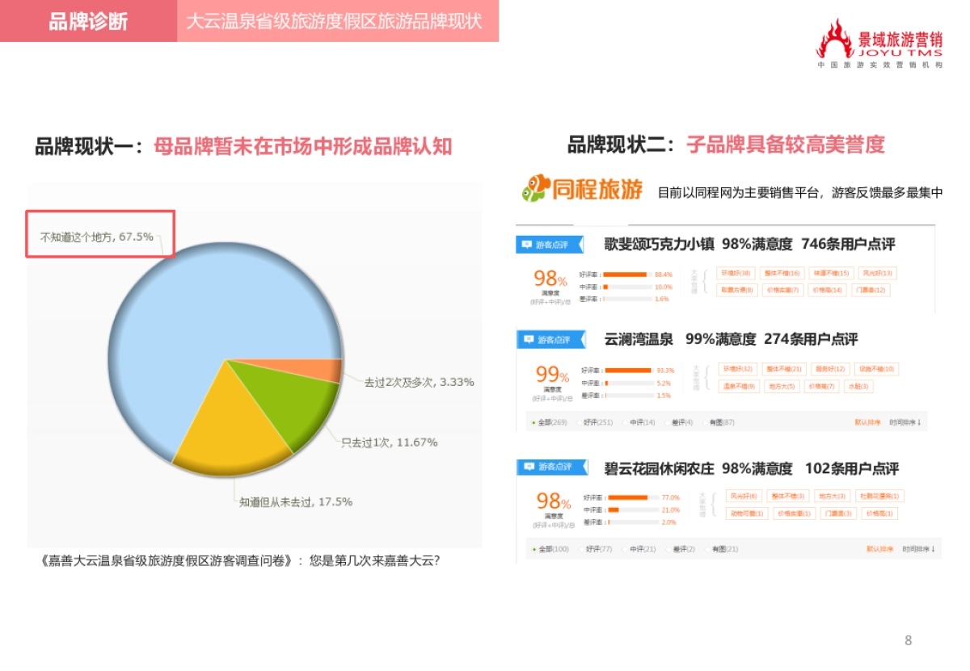Expand the 差评(4) reviews section
970x671 pixels.
680,422
